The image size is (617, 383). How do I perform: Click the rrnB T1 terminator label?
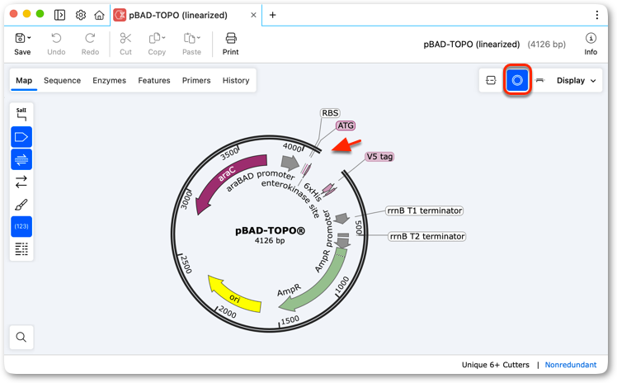(424, 210)
